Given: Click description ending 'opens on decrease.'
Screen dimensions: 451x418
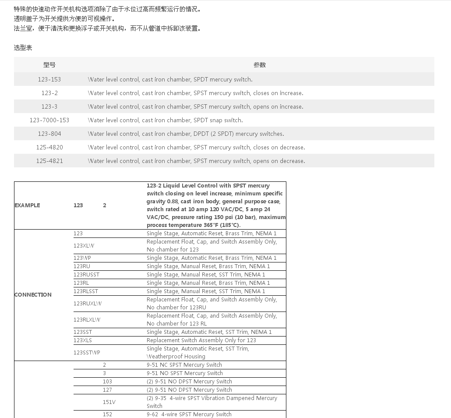Looking at the screenshot, I should pos(196,160).
